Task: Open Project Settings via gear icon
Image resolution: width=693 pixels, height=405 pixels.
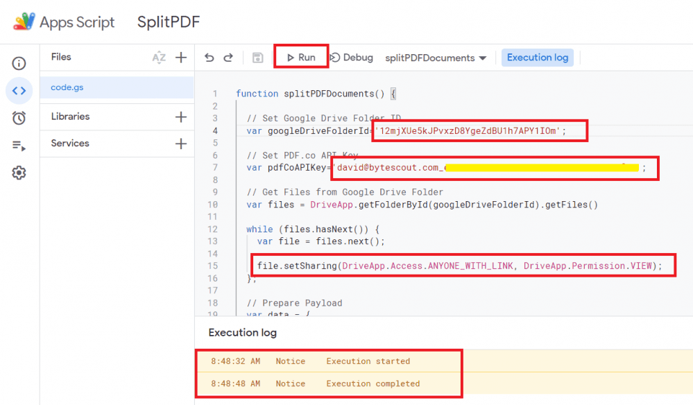Action: click(x=19, y=173)
